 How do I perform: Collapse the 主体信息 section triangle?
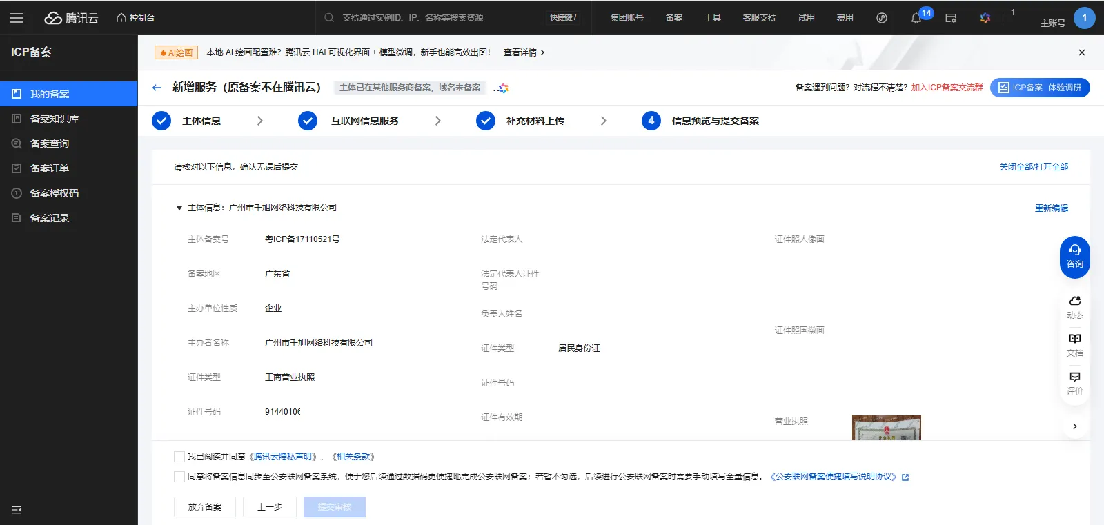(179, 208)
